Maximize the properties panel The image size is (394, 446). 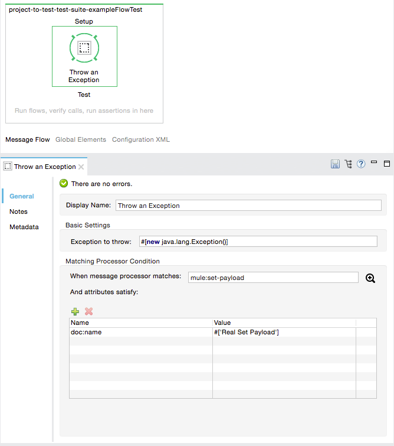pos(387,164)
